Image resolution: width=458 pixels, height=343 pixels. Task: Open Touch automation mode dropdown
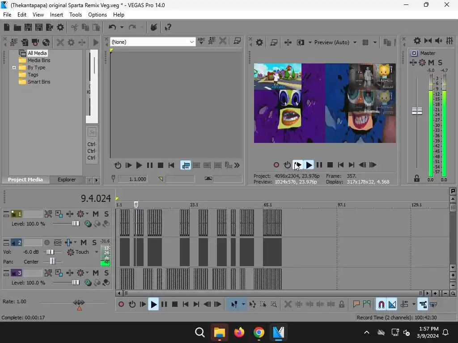click(97, 252)
